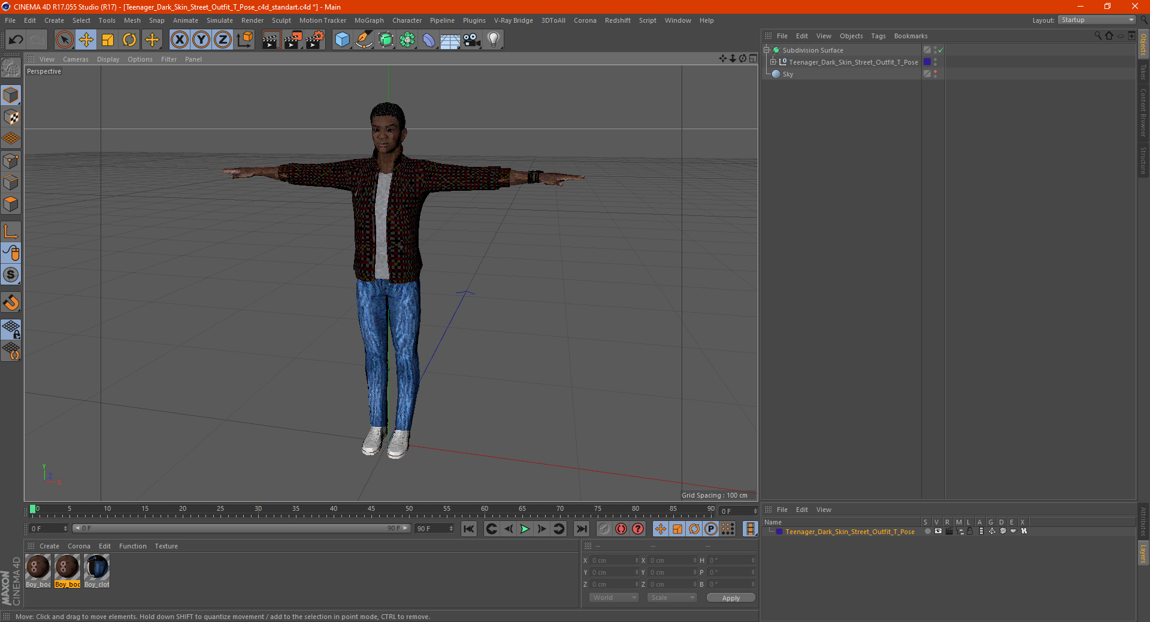Enable the Axis mode L icon

(x=11, y=231)
